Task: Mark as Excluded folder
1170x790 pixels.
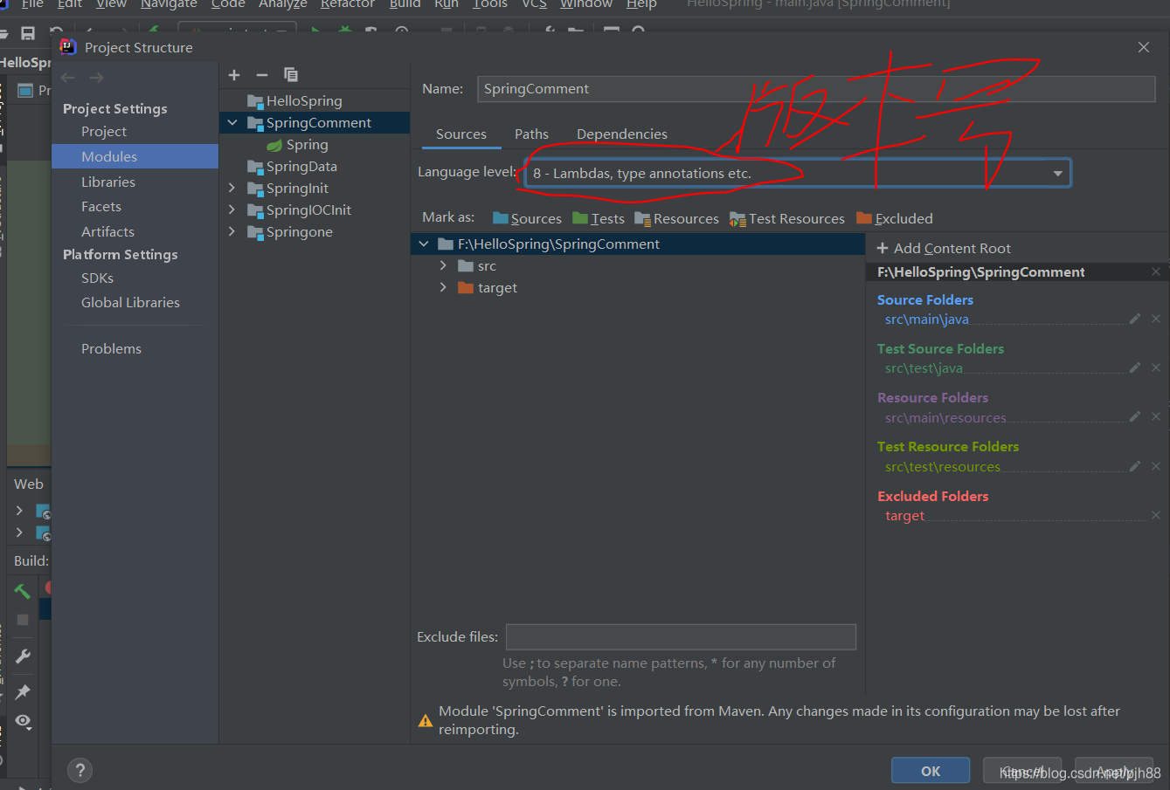Action: pyautogui.click(x=895, y=218)
